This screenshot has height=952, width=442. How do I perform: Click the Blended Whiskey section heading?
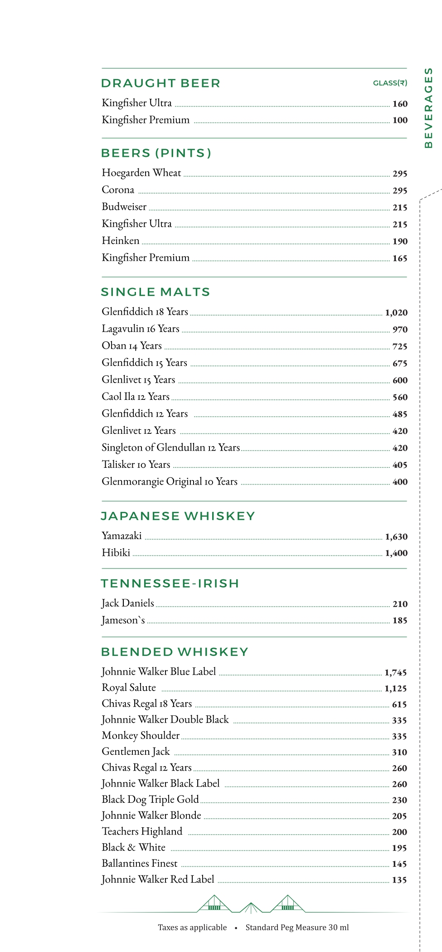(175, 652)
